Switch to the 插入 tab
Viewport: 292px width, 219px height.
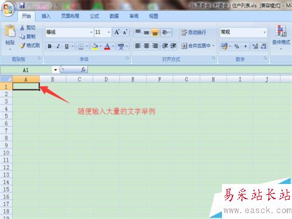[x=46, y=16]
